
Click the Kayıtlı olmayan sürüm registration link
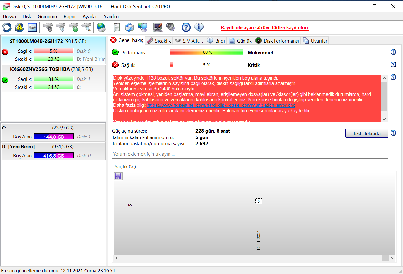tap(265, 28)
